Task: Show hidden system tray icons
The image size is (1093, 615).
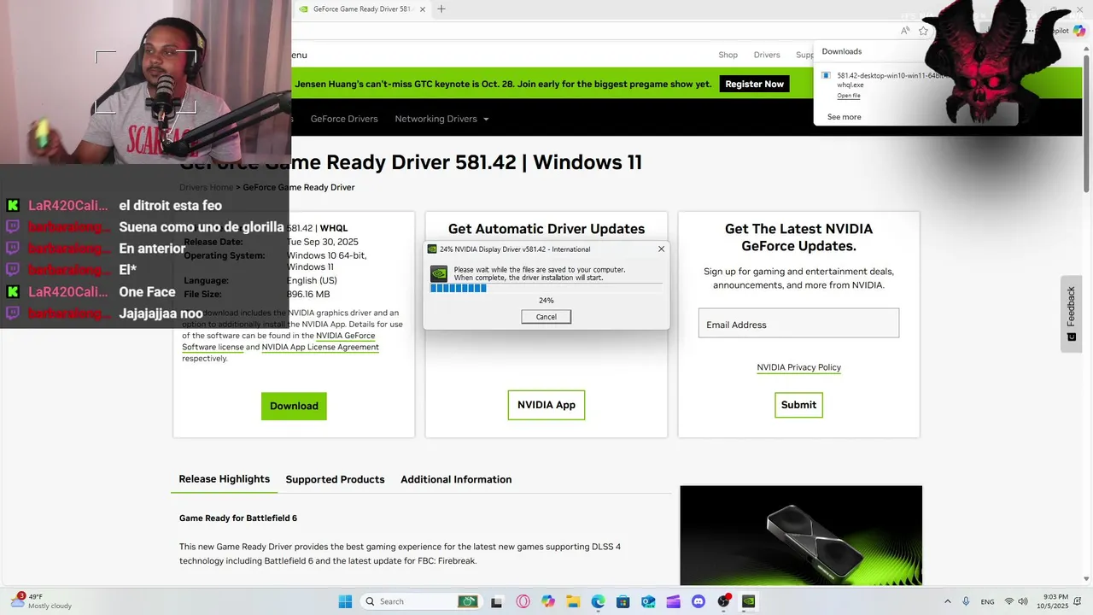Action: [x=947, y=601]
